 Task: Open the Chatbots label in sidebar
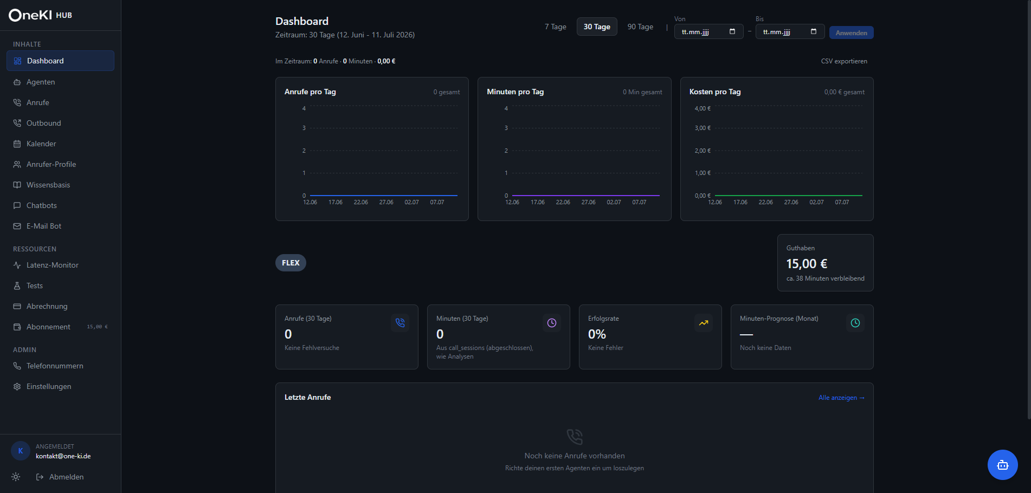[42, 205]
